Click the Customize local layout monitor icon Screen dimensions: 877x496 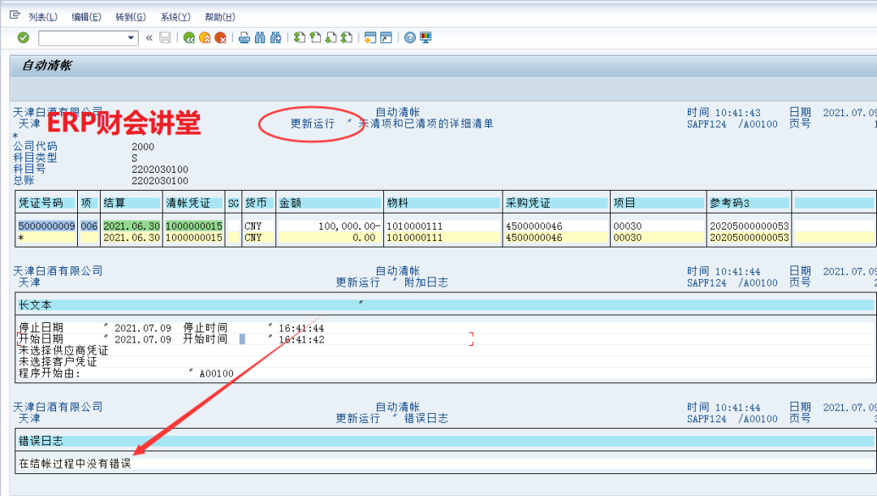pyautogui.click(x=426, y=37)
